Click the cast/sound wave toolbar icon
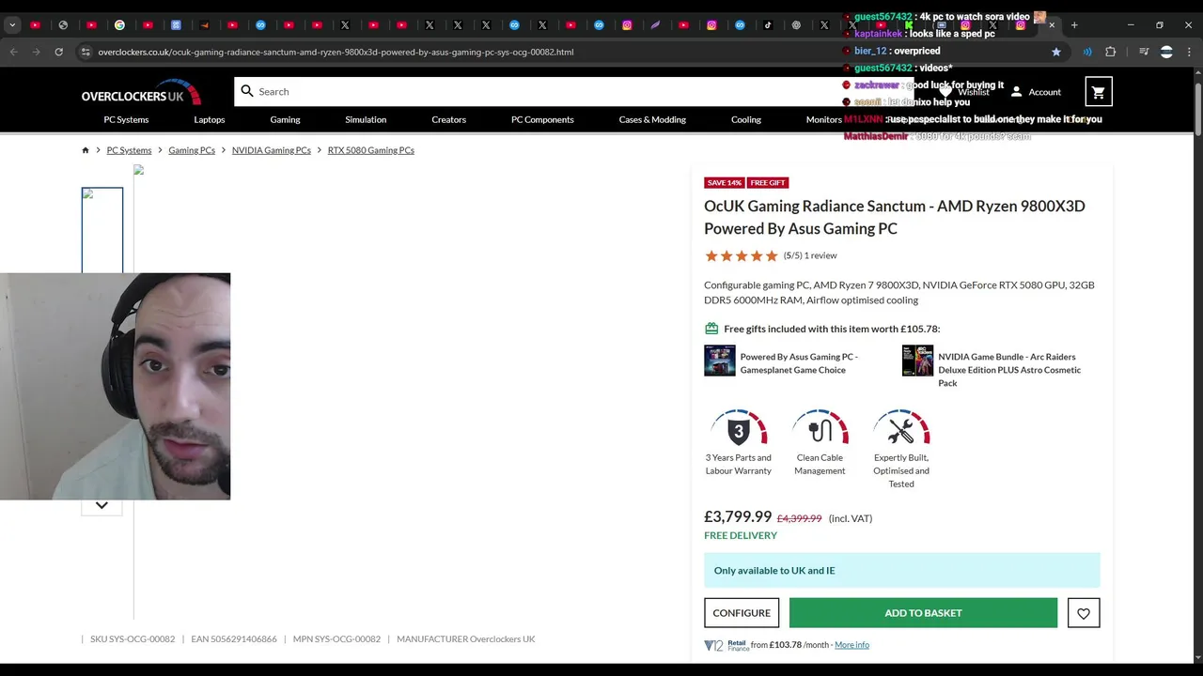 tap(1087, 52)
